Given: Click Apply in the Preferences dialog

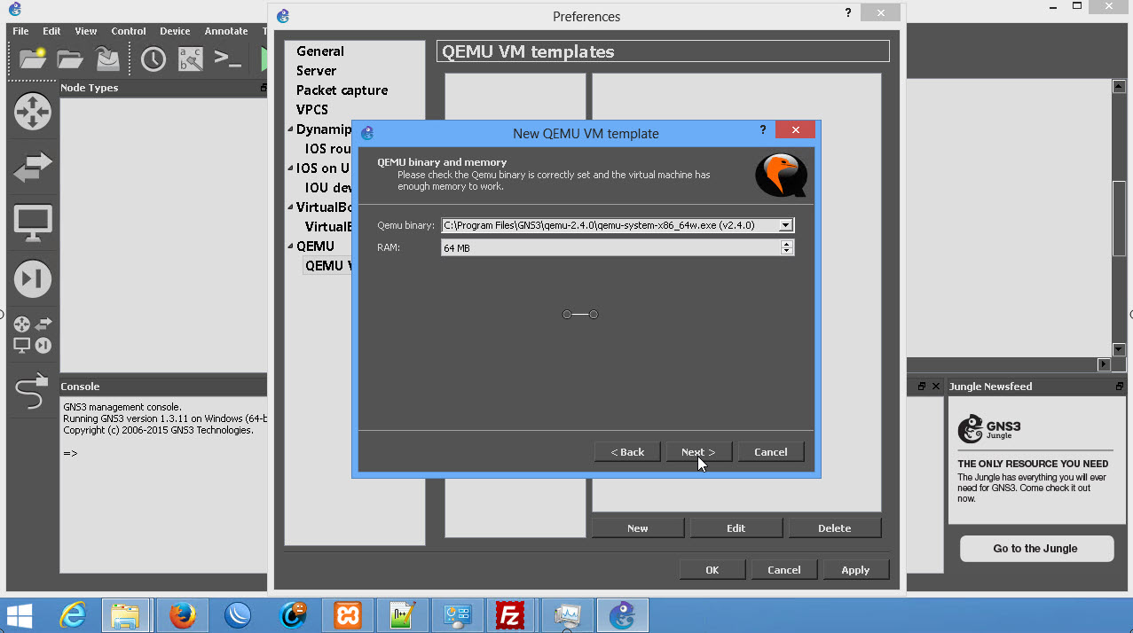Looking at the screenshot, I should (855, 570).
